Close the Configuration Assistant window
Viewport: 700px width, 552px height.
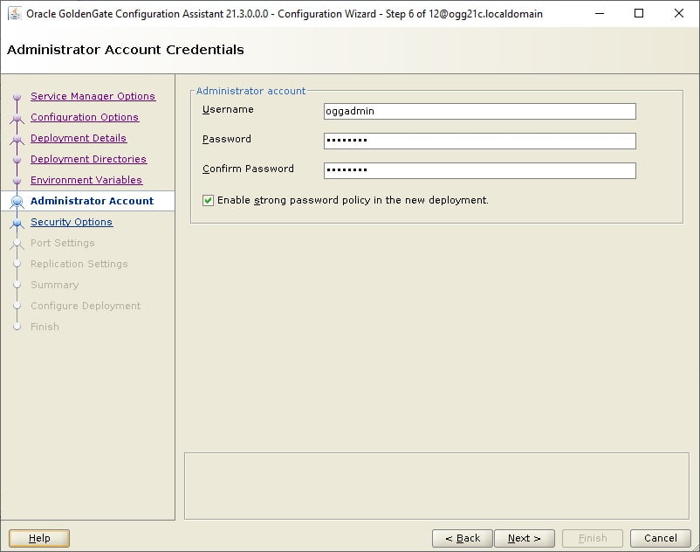tap(678, 13)
